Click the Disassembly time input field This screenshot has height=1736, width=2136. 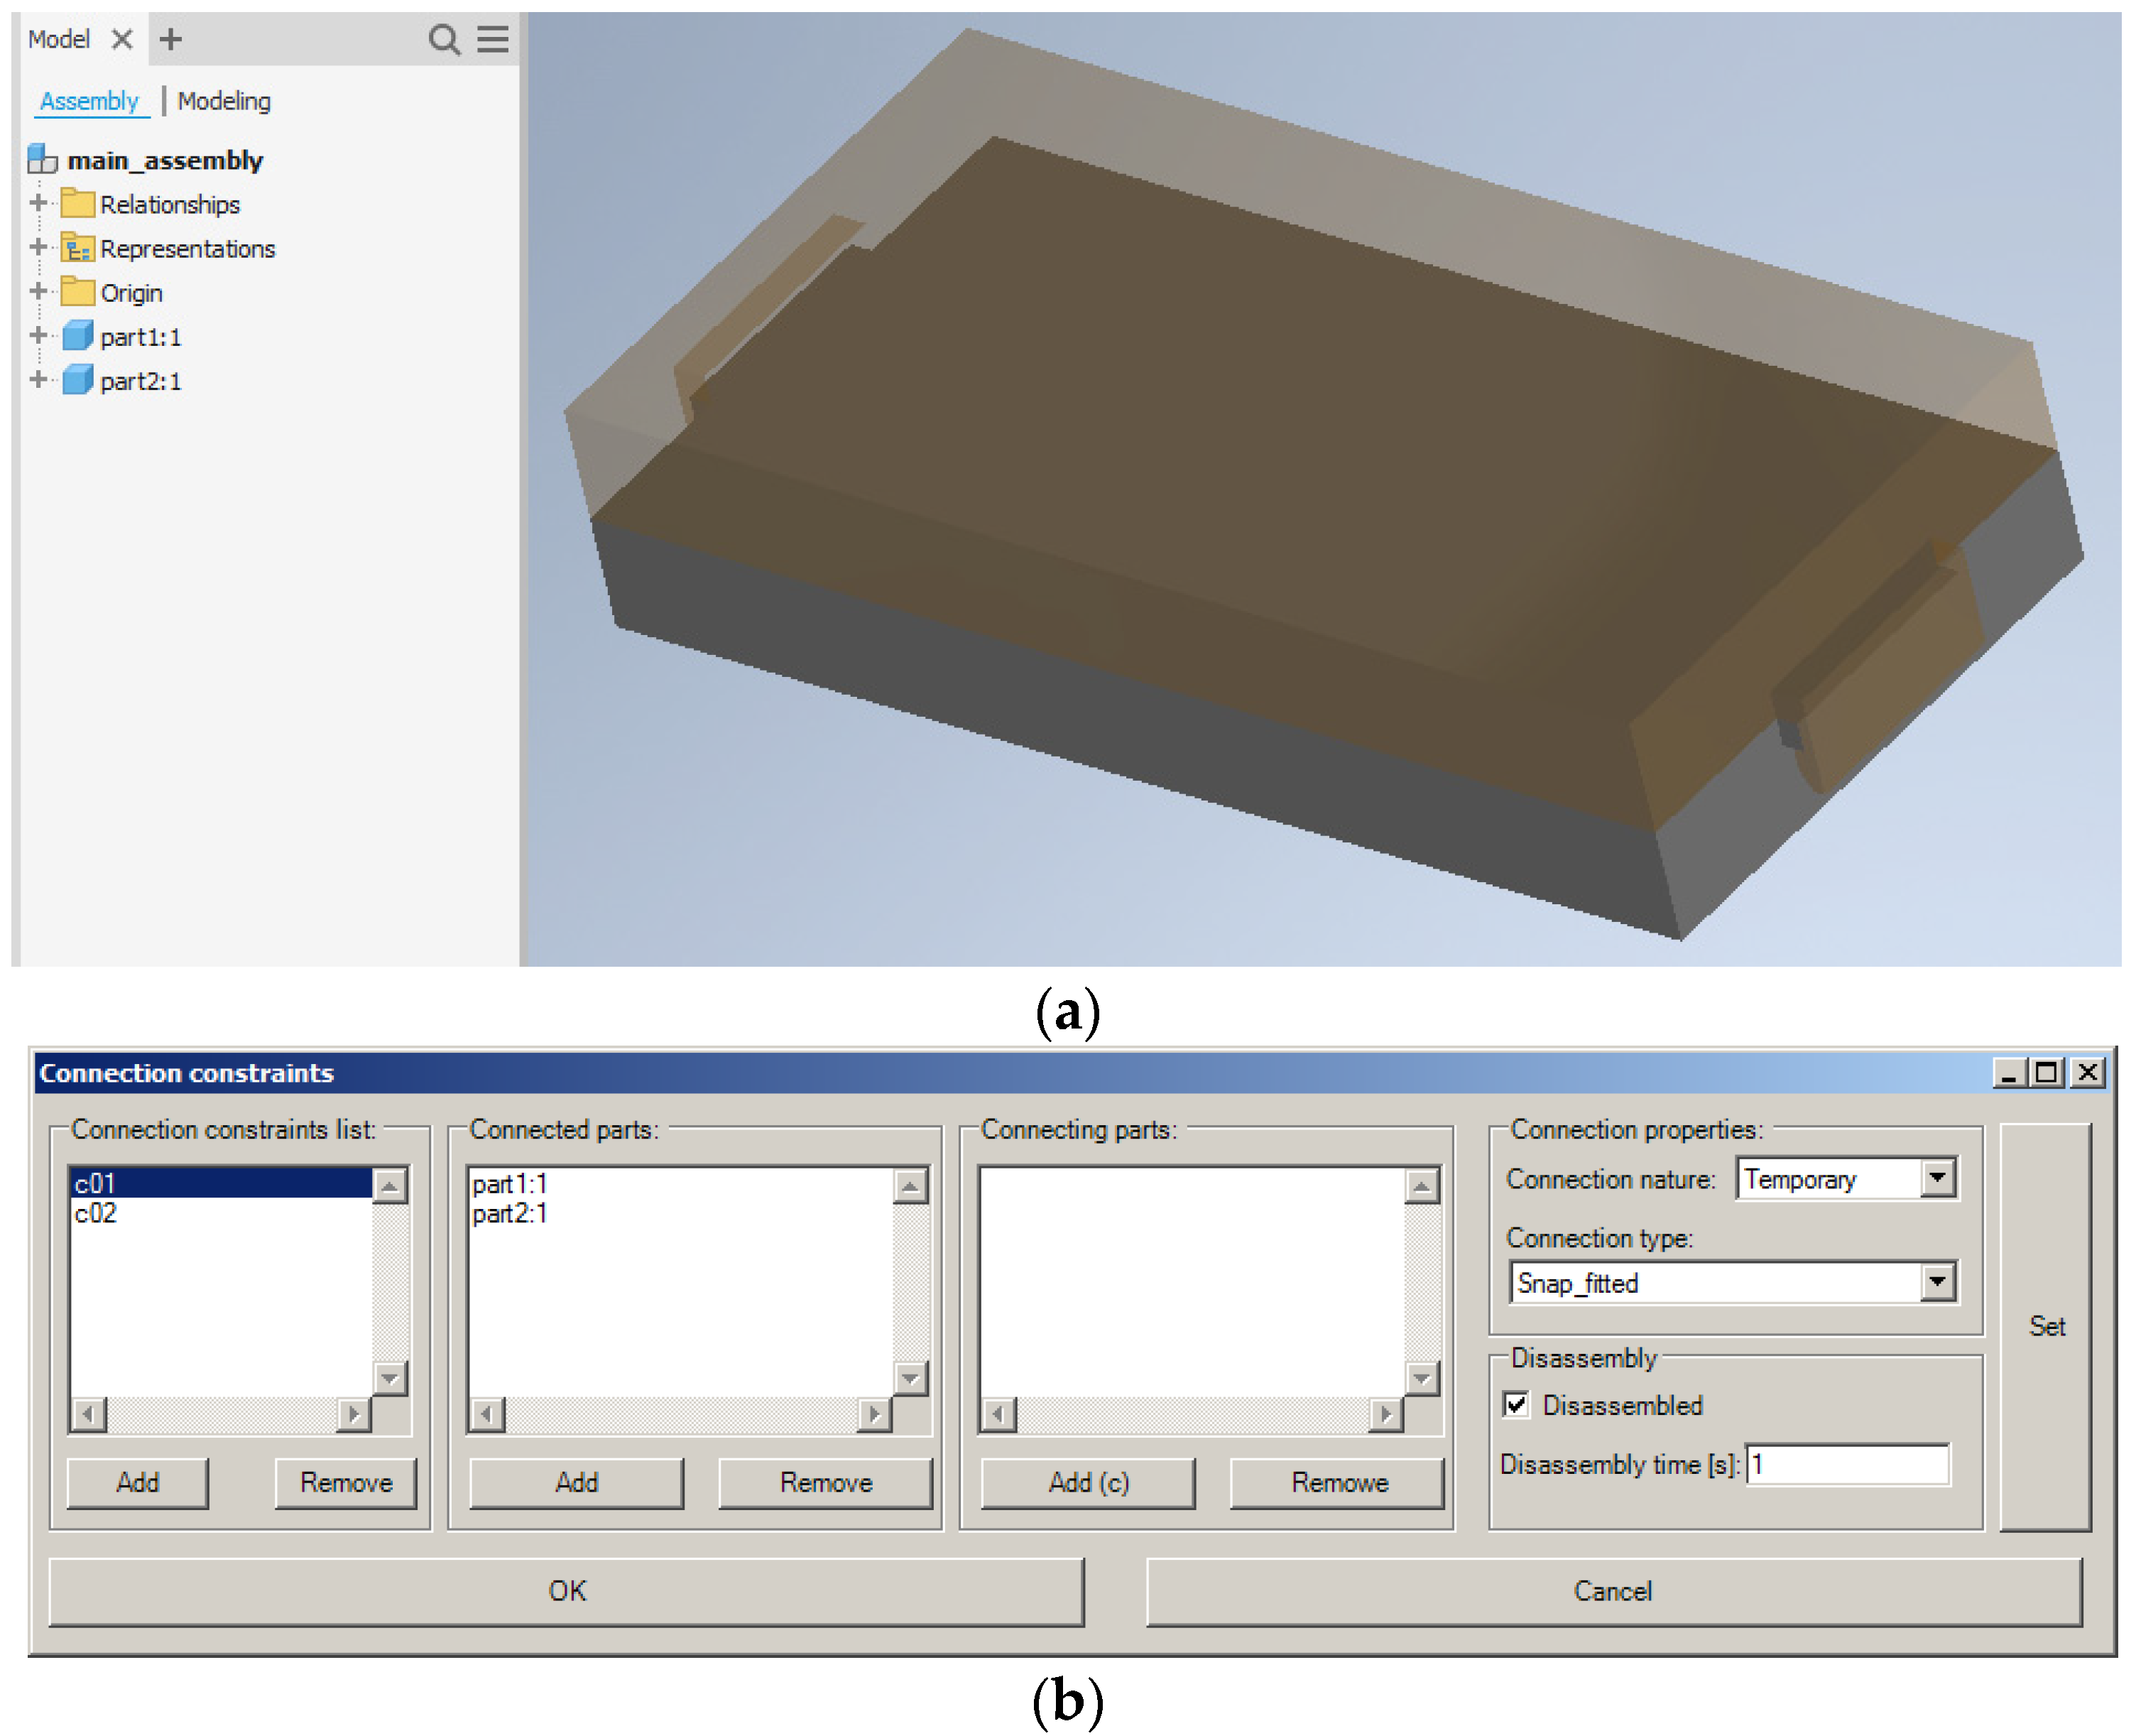pos(1846,1465)
